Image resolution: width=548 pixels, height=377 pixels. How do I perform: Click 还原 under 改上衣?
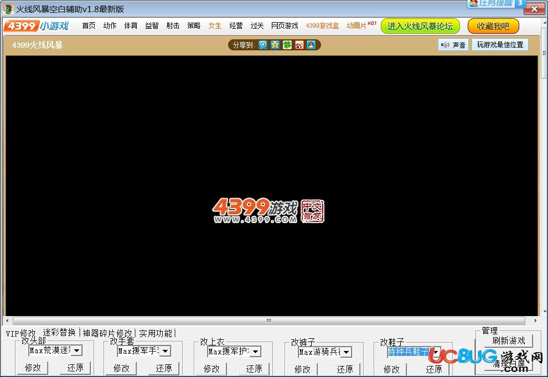tap(254, 369)
